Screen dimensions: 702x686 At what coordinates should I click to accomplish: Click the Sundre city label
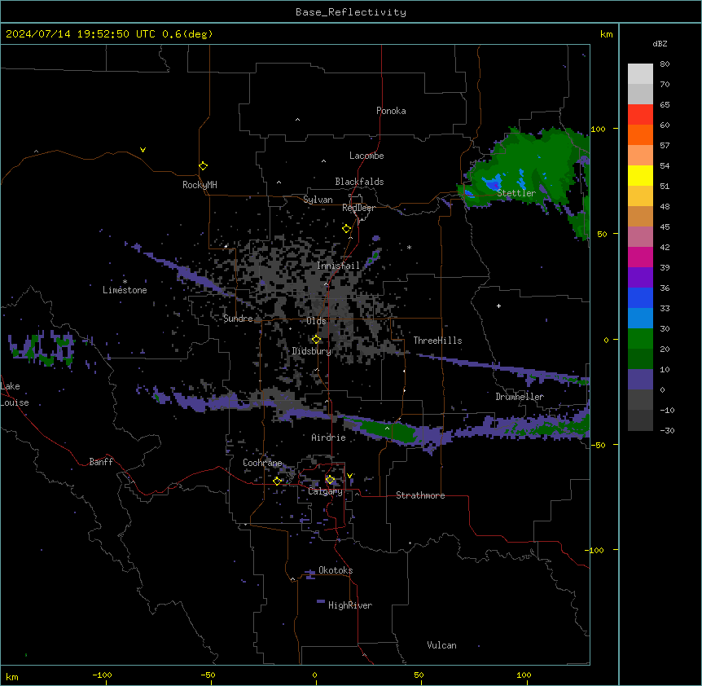[238, 319]
